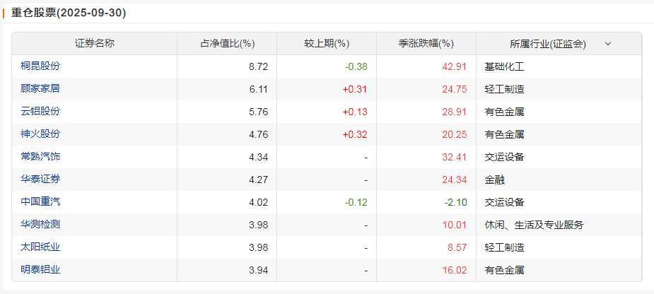Viewport: 654px width, 294px height.
Task: Click the 24.75 quarterly gain value
Action: pos(455,89)
